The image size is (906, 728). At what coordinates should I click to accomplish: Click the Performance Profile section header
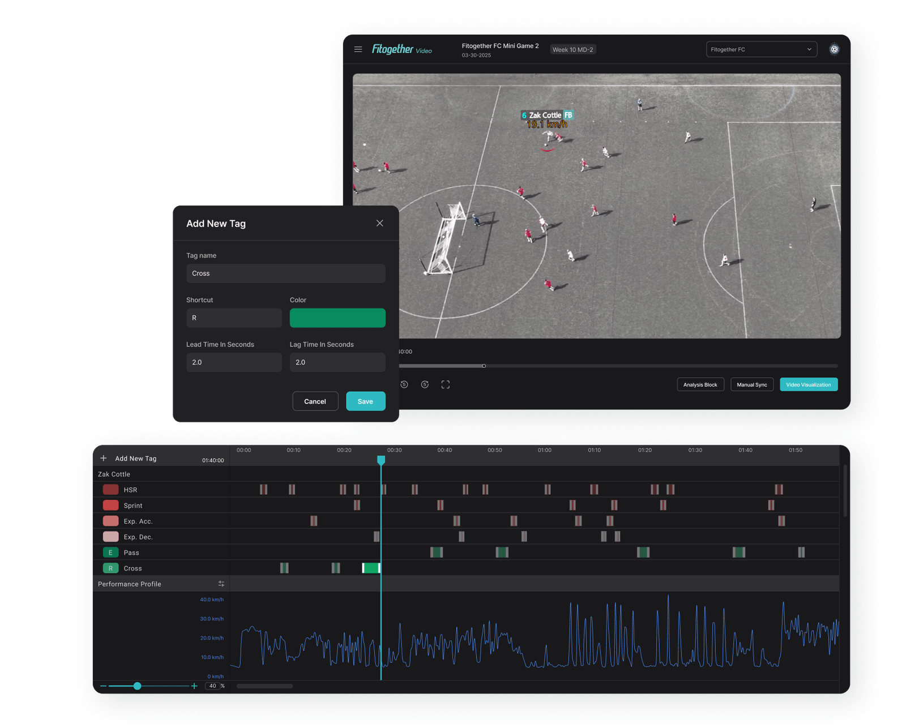pyautogui.click(x=130, y=584)
